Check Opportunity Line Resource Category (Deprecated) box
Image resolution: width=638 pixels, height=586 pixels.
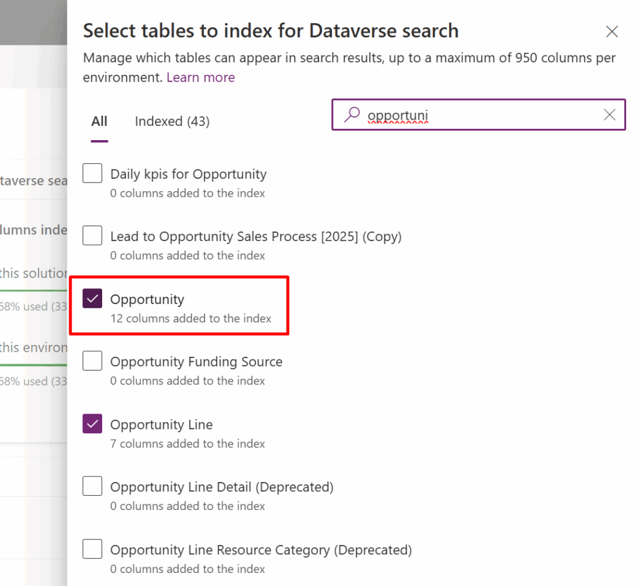coord(92,549)
